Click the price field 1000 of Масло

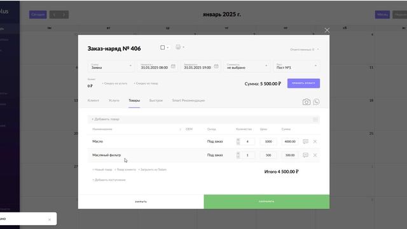tap(268, 141)
